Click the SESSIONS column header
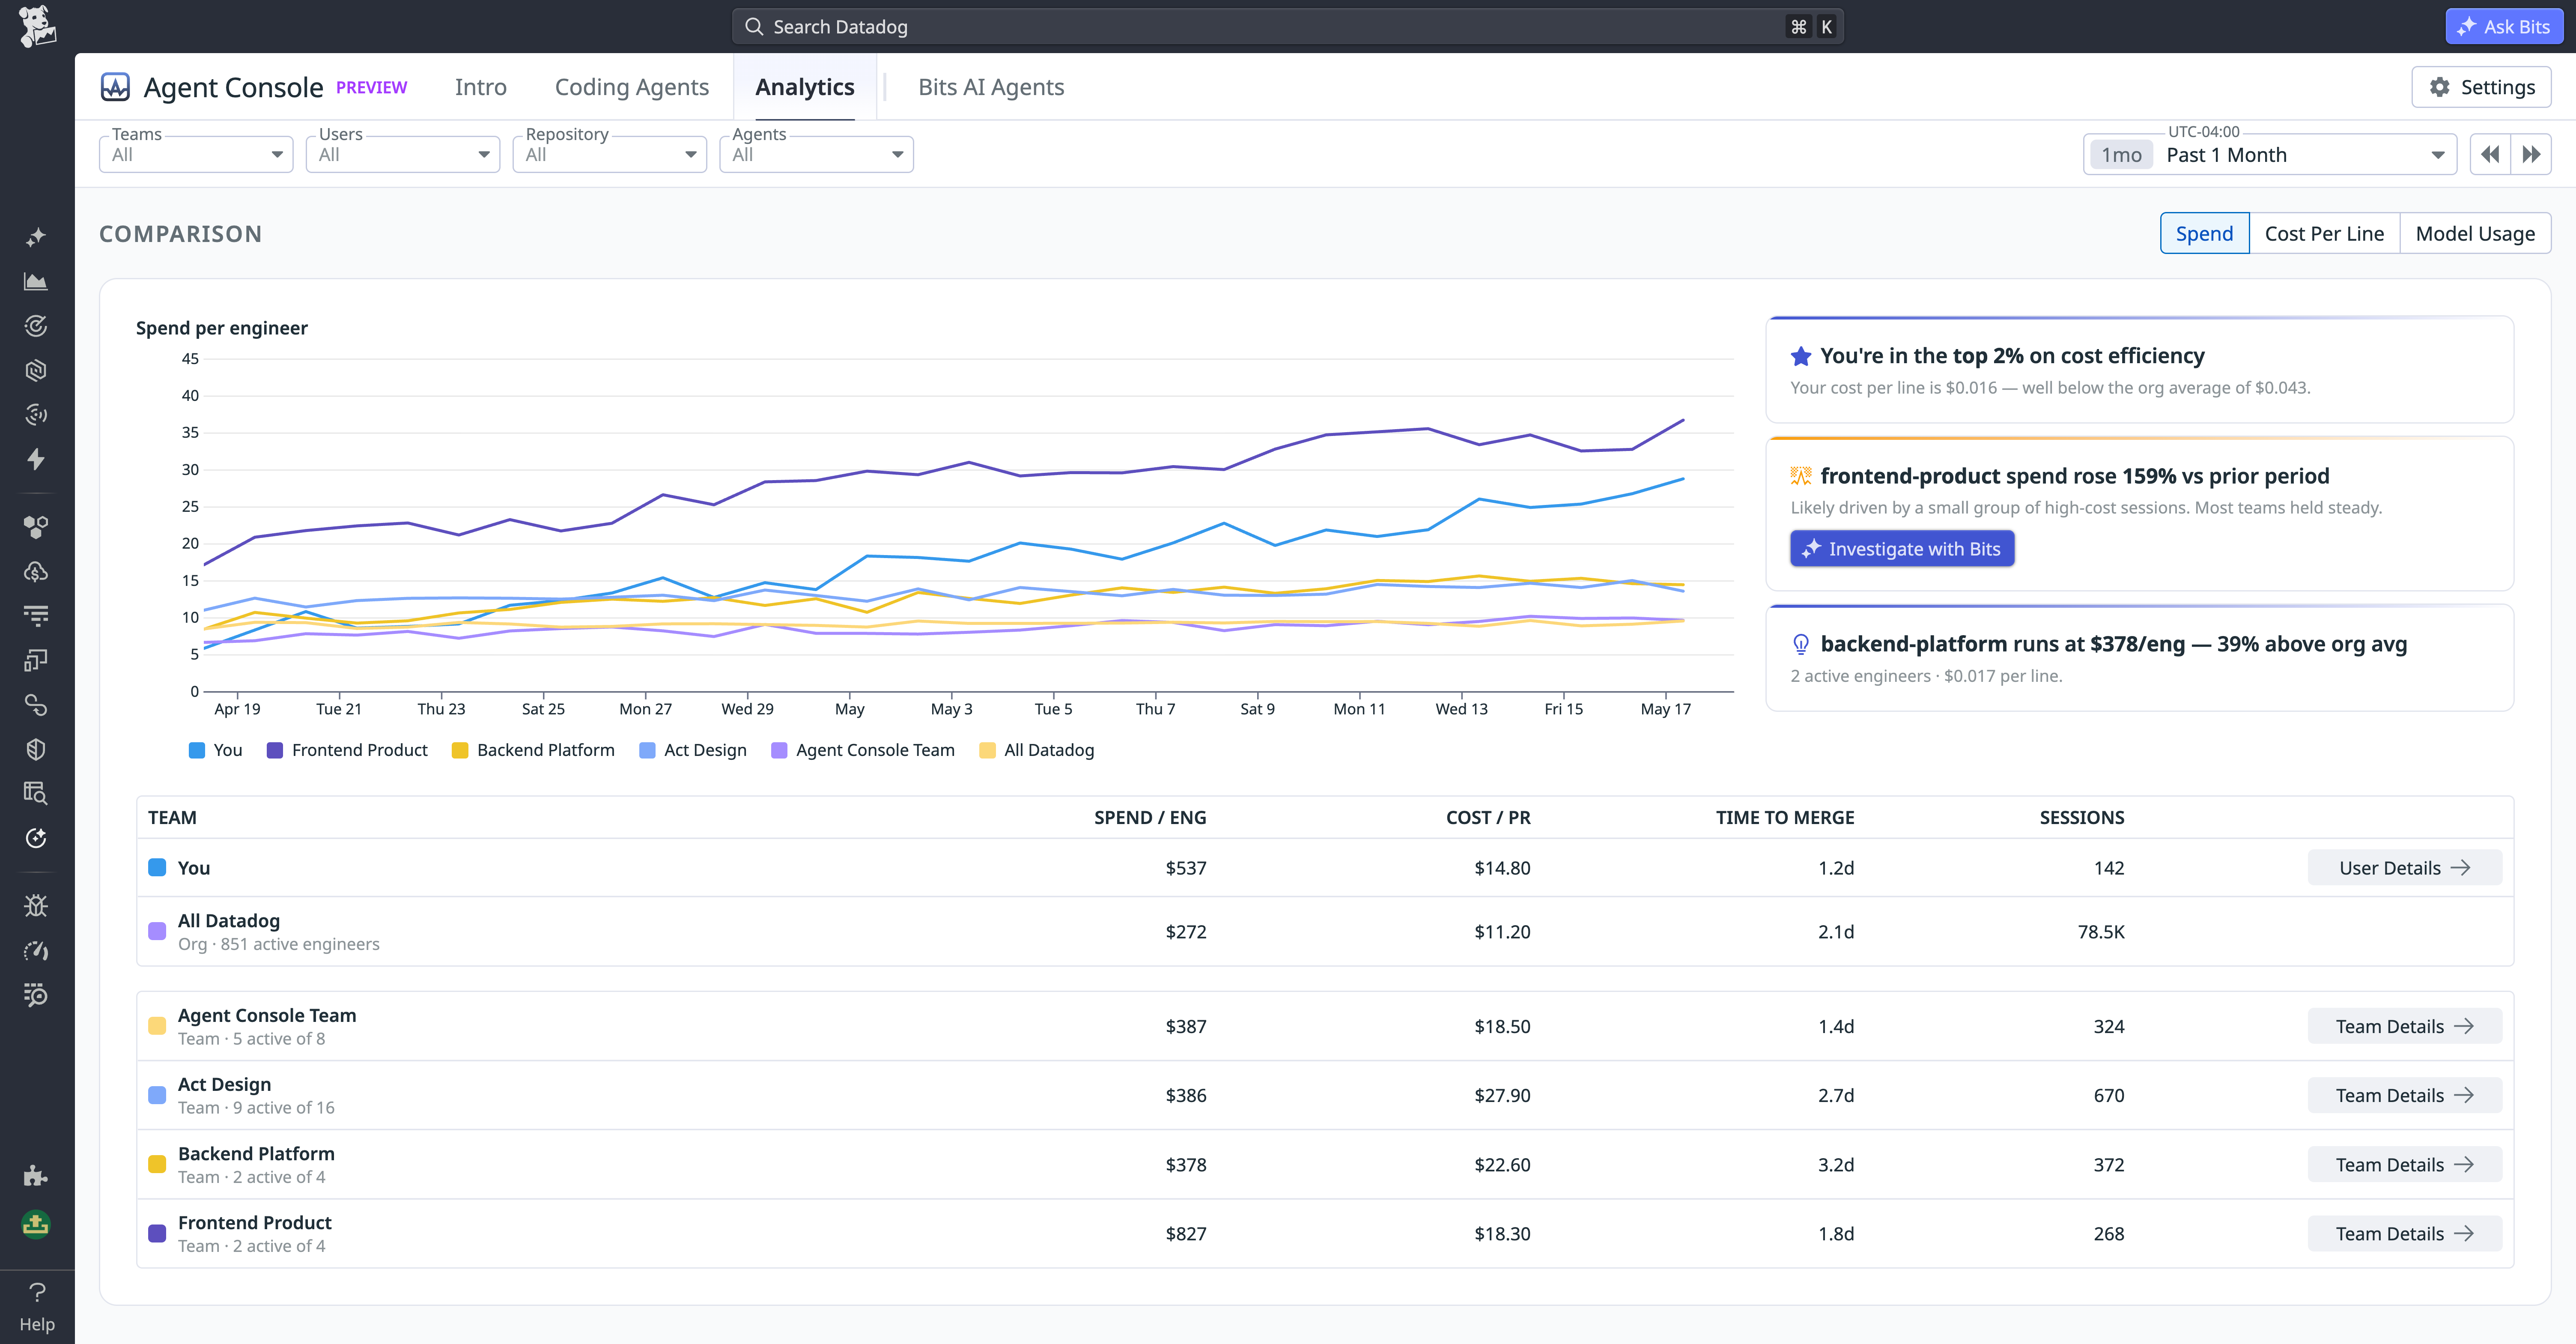The height and width of the screenshot is (1344, 2576). coord(2082,817)
